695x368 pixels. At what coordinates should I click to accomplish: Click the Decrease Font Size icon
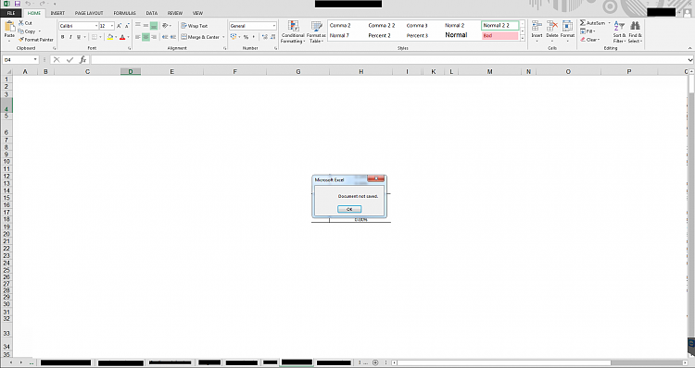coord(127,26)
